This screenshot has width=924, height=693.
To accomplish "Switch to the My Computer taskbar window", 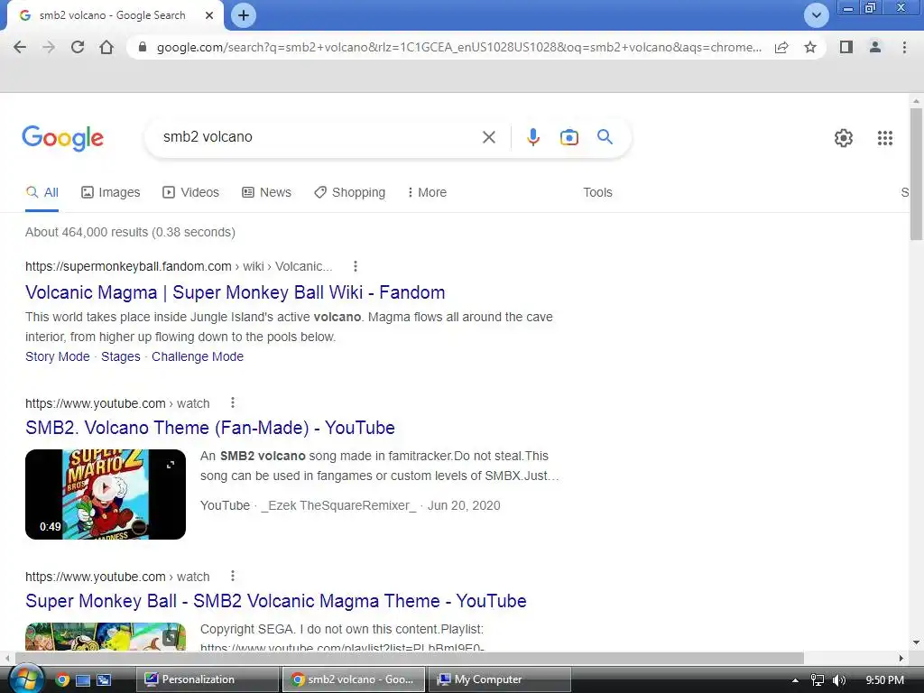I will pos(499,679).
